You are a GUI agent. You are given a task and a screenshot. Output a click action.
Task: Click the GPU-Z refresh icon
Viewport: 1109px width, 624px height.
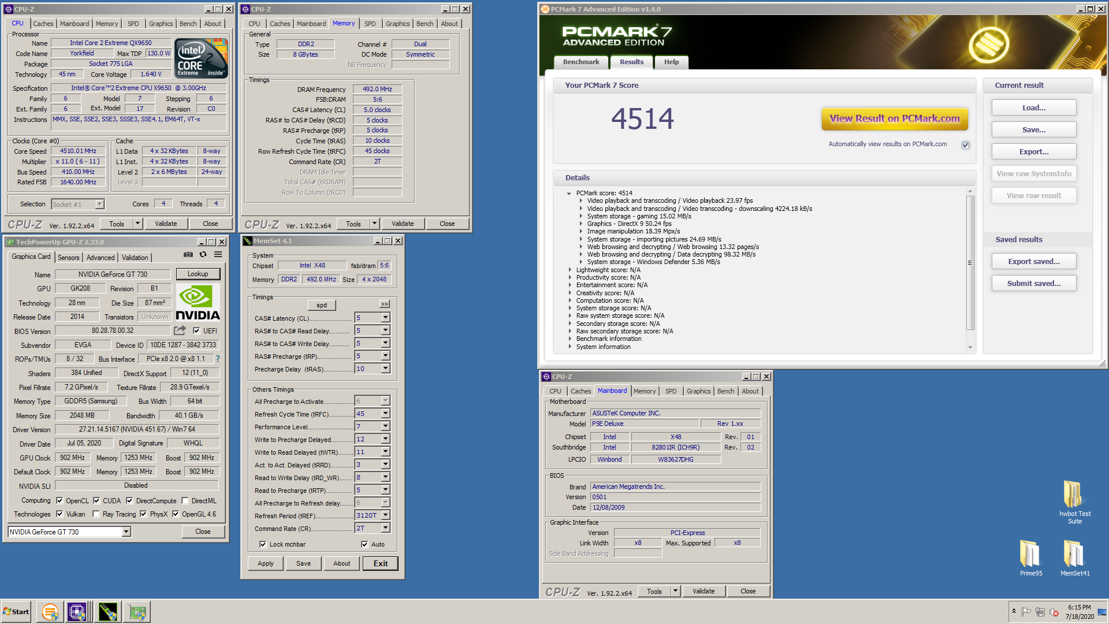203,254
